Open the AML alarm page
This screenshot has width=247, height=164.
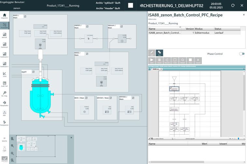(5, 113)
